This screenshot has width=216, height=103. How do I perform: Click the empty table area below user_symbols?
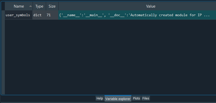[x=110, y=56]
